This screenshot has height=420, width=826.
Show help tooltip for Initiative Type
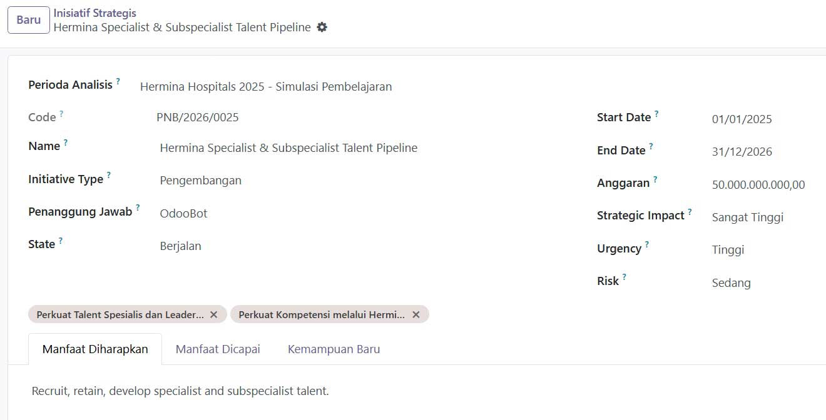[108, 176]
